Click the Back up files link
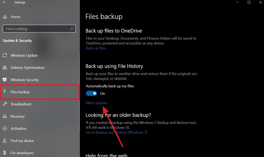Screen dimensions: 264x157 click(96, 48)
